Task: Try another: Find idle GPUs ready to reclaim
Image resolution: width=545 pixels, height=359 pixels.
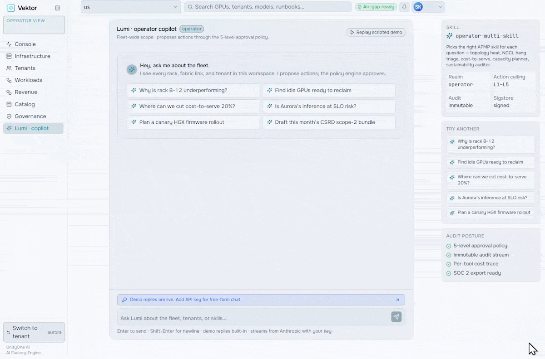Action: coord(490,162)
